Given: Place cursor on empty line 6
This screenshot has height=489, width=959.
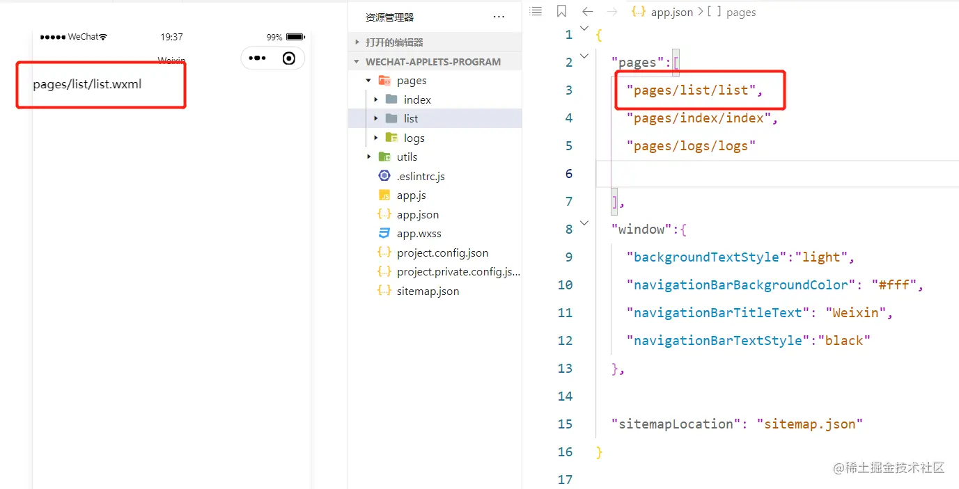Looking at the screenshot, I should (777, 173).
